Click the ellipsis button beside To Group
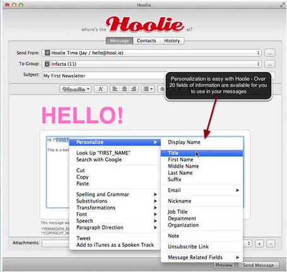 (x=270, y=64)
